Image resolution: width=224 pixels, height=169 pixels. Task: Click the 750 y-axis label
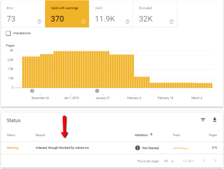(x=11, y=78)
